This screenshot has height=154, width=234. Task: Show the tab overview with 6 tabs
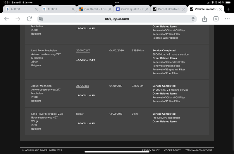click(216, 19)
